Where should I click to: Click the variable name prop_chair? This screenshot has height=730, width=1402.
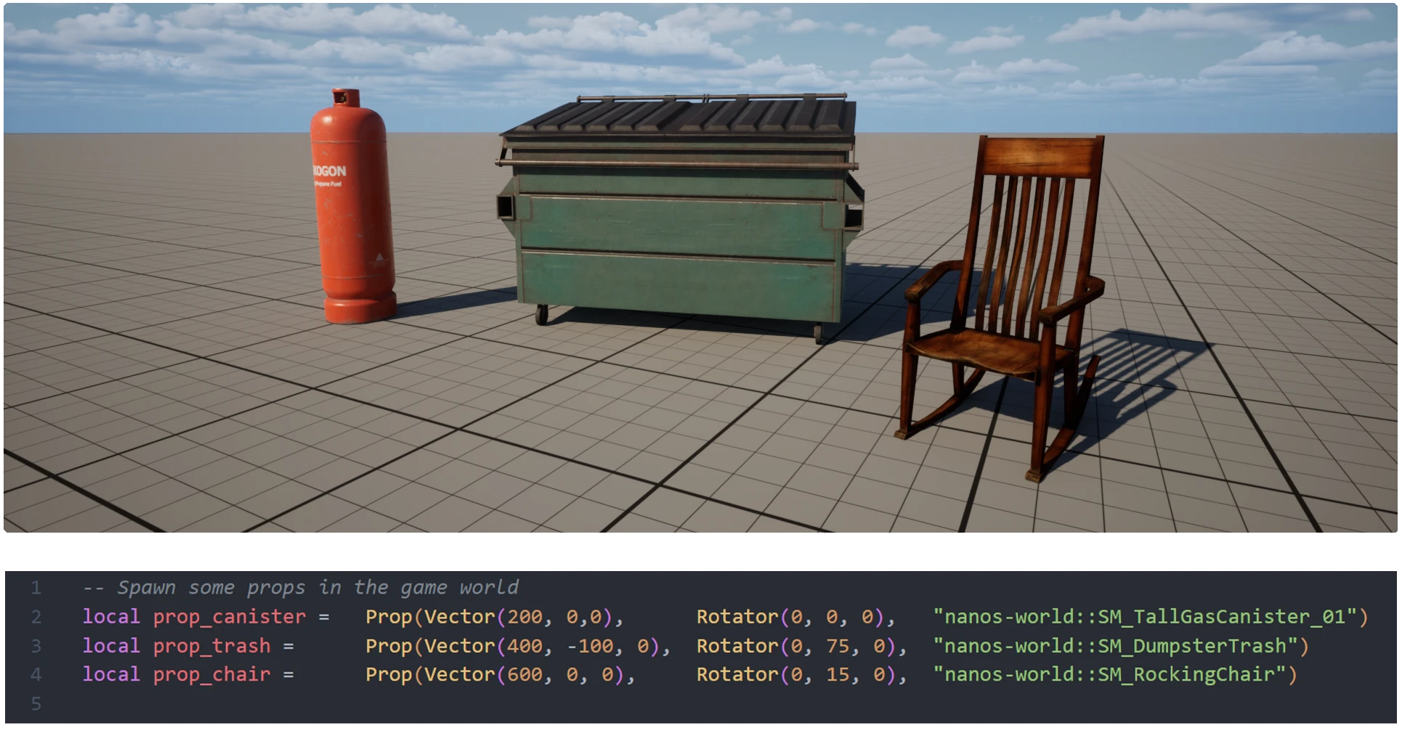click(x=212, y=674)
